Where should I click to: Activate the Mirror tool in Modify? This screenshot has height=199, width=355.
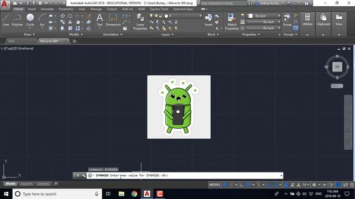[x=70, y=22]
